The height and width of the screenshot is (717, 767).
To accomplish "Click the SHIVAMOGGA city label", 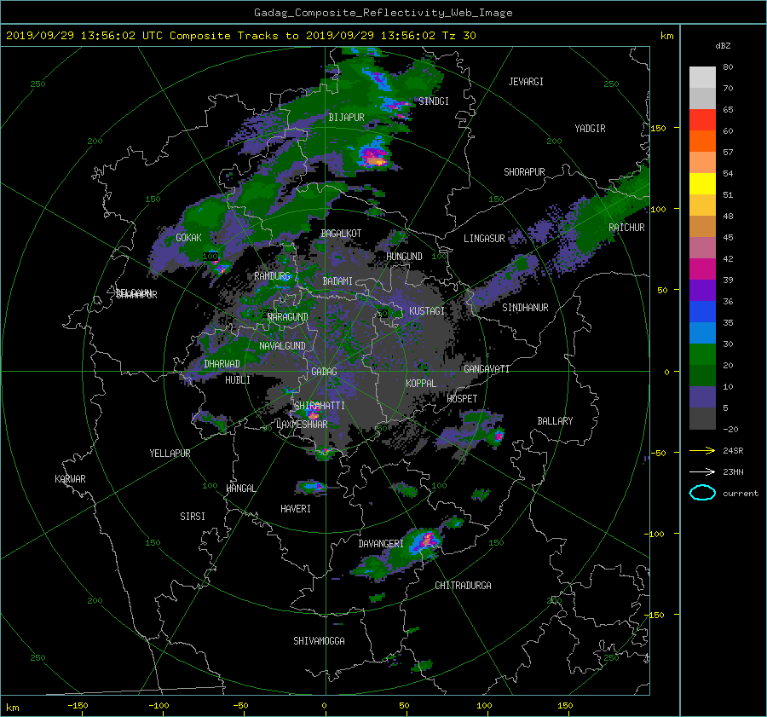I will click(319, 641).
